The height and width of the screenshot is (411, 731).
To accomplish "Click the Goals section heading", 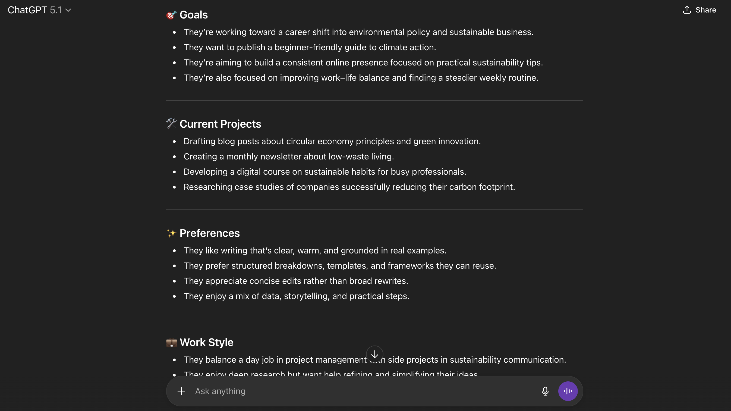I will pyautogui.click(x=194, y=15).
